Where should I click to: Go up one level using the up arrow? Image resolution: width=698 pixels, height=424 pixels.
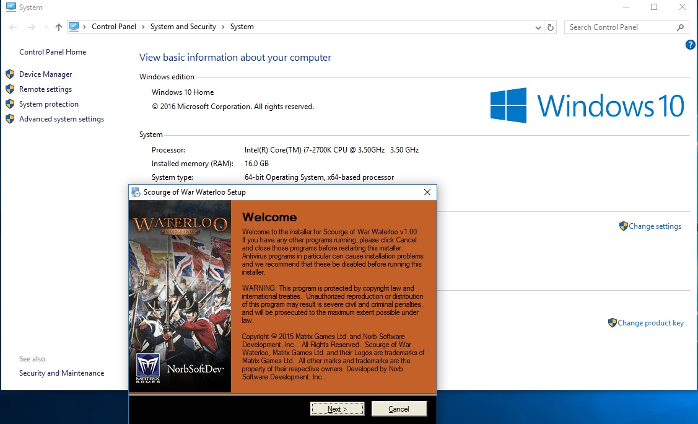(58, 27)
